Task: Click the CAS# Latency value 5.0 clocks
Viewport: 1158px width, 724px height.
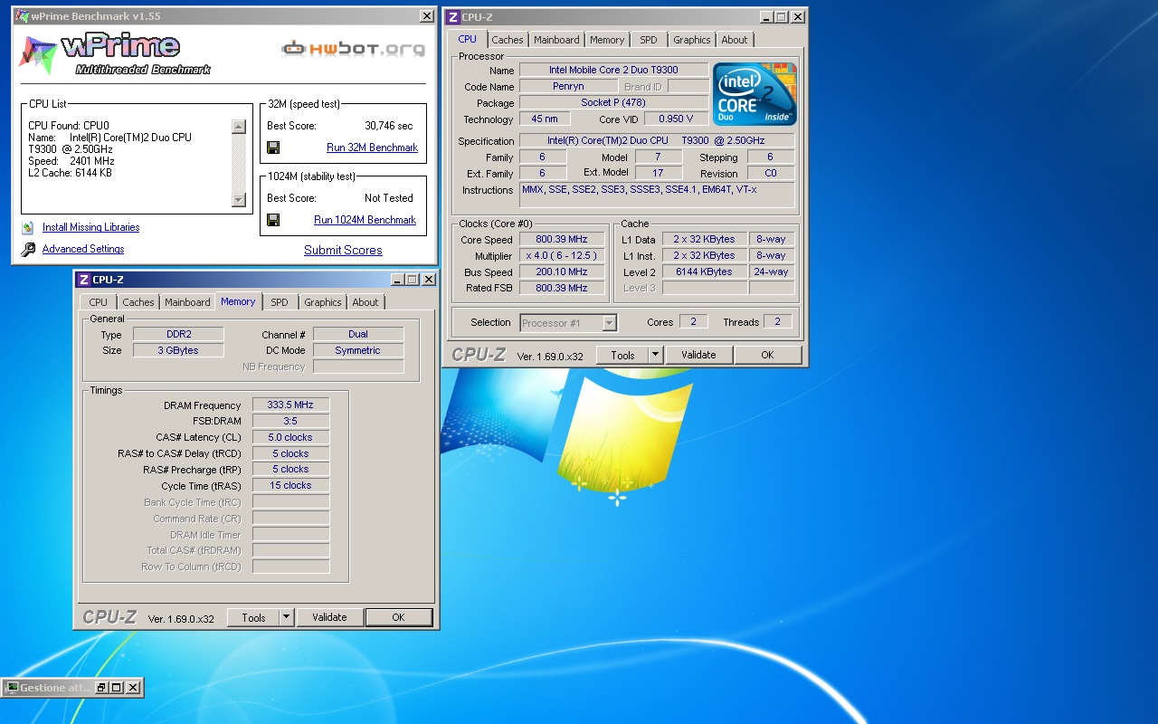Action: [290, 438]
